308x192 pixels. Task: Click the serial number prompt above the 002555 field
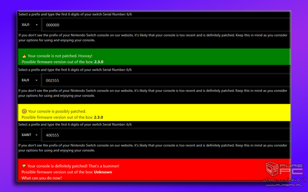click(x=75, y=70)
